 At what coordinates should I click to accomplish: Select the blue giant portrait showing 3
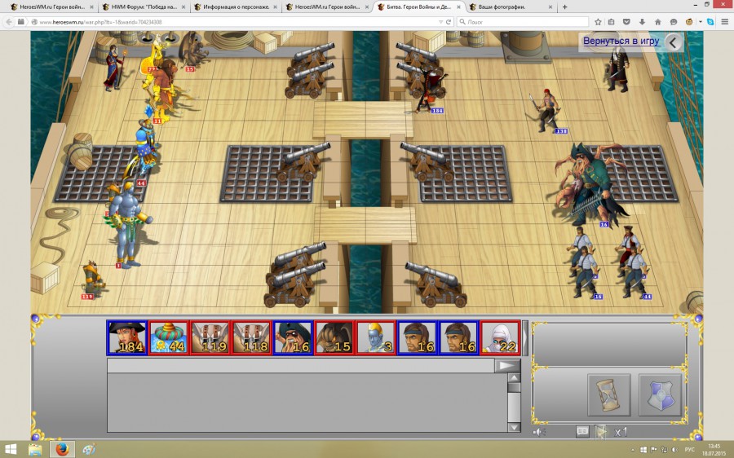[x=375, y=337]
